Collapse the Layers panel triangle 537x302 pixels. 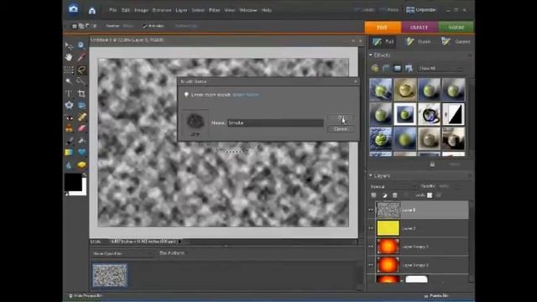[x=371, y=175]
